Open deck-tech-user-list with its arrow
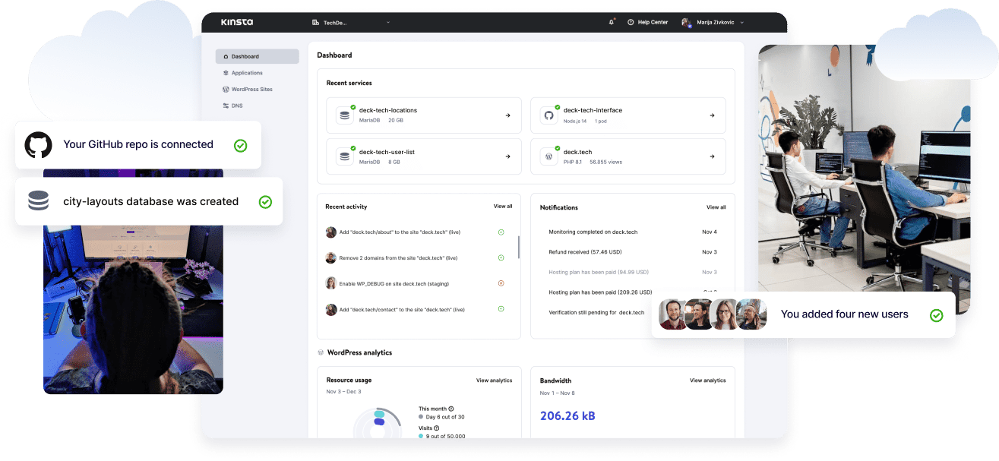 point(507,156)
